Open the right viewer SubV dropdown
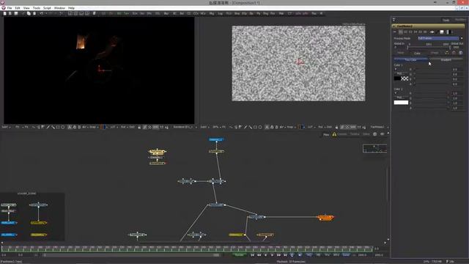The height and width of the screenshot is (264, 469). pos(204,127)
